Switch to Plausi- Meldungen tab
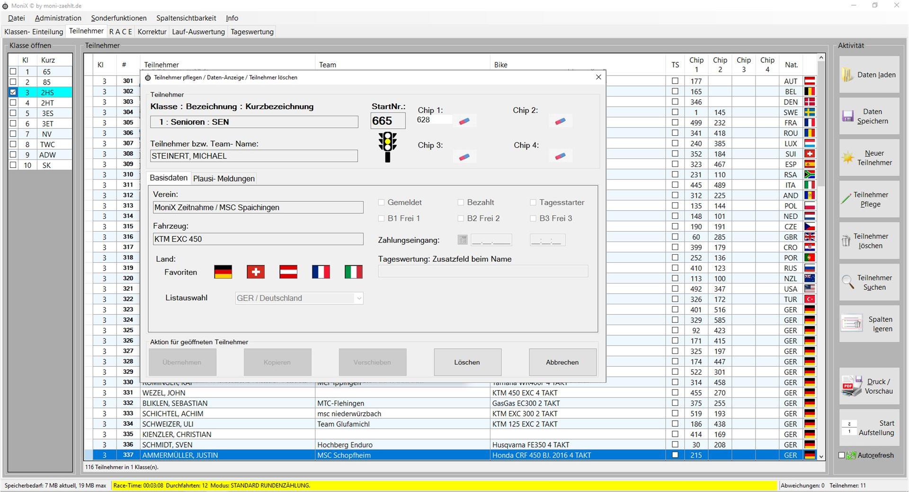Image resolution: width=909 pixels, height=492 pixels. tap(224, 179)
